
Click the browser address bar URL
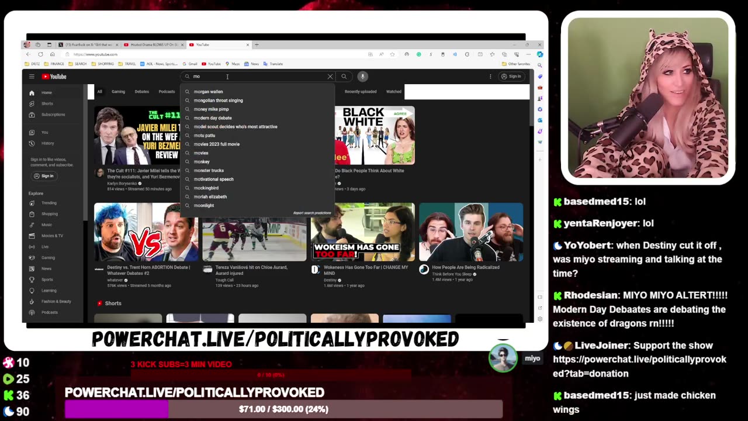pyautogui.click(x=95, y=54)
